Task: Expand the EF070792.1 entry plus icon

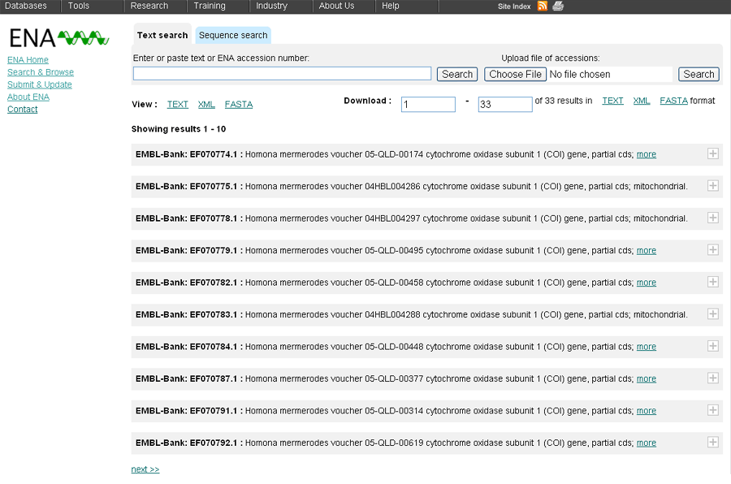Action: [713, 443]
